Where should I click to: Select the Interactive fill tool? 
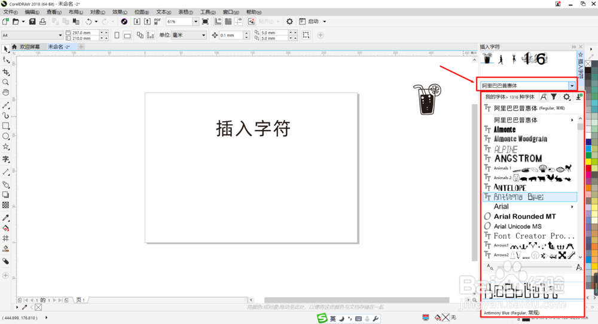[6, 228]
